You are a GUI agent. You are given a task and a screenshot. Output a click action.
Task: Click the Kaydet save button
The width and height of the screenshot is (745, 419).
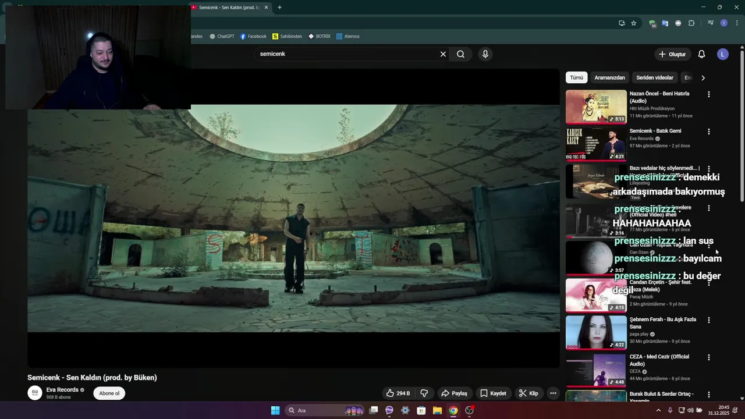493,393
